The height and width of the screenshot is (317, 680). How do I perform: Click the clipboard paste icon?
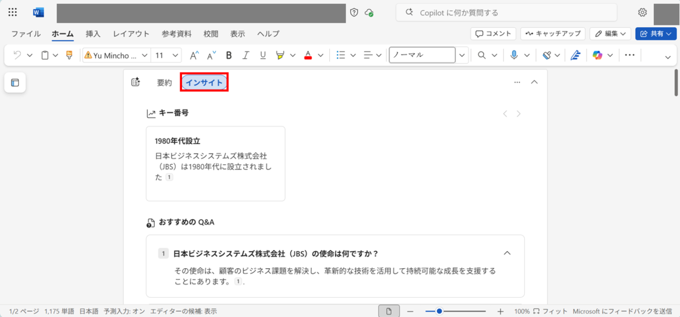[x=45, y=55]
